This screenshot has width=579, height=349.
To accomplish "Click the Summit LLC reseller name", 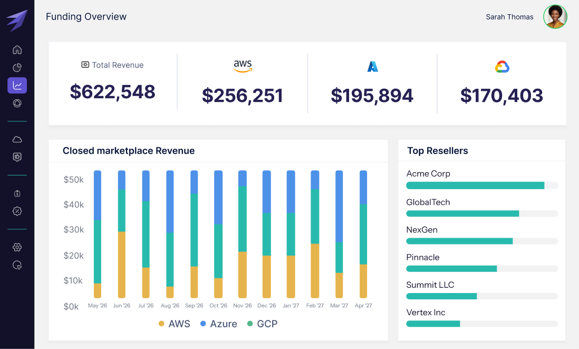I will pos(430,285).
